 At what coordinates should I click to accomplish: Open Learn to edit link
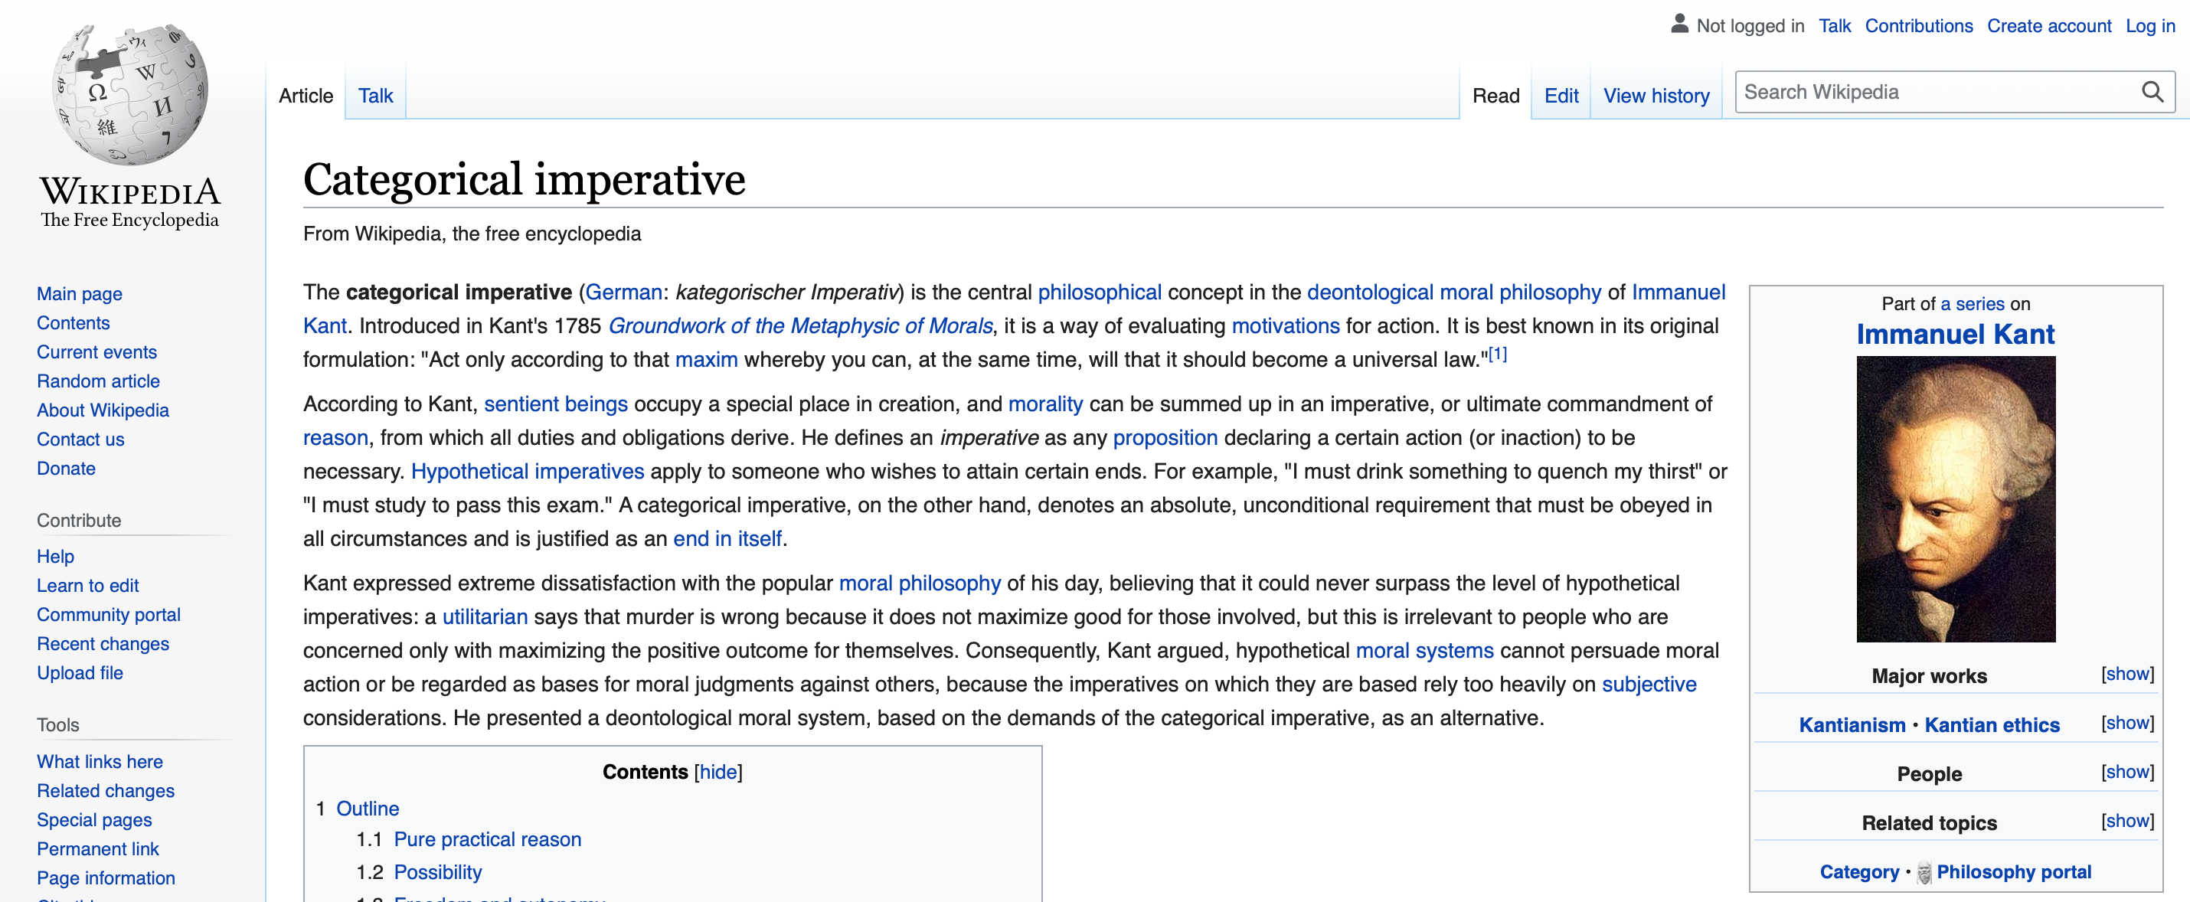87,586
